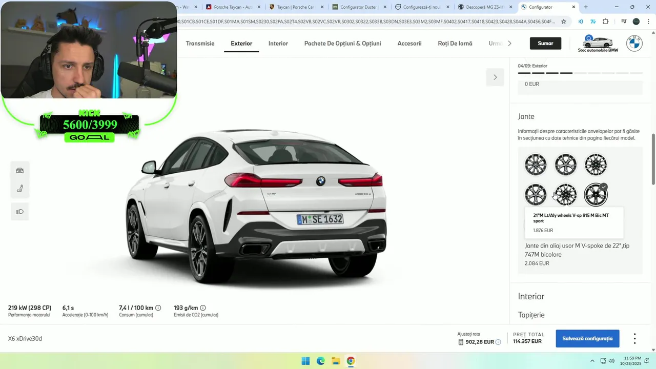Click the checked 22" 747M bicolor wheel
The height and width of the screenshot is (369, 656).
point(596,195)
